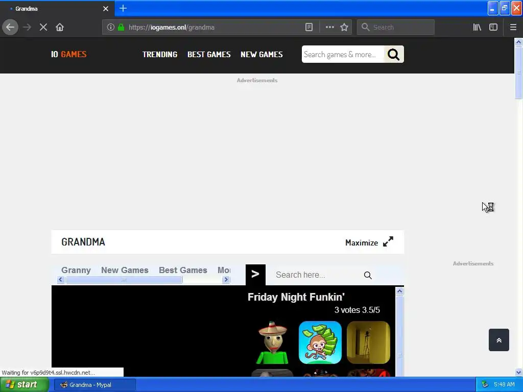The image size is (523, 392).
Task: Open page actions three-dot menu
Action: (329, 28)
